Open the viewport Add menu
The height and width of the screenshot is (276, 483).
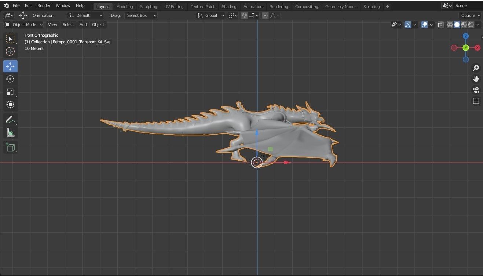click(83, 25)
